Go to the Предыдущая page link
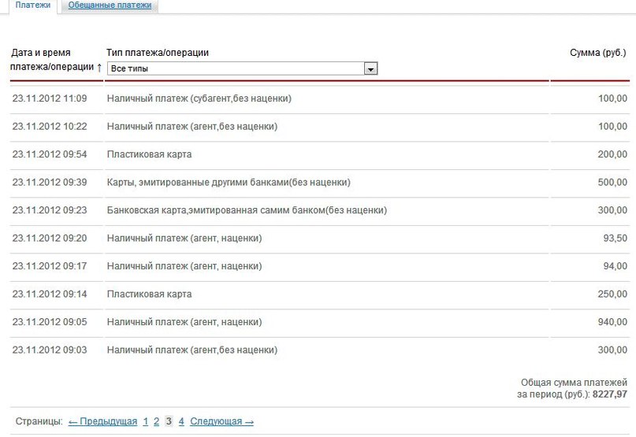The width and height of the screenshot is (636, 437). click(102, 421)
